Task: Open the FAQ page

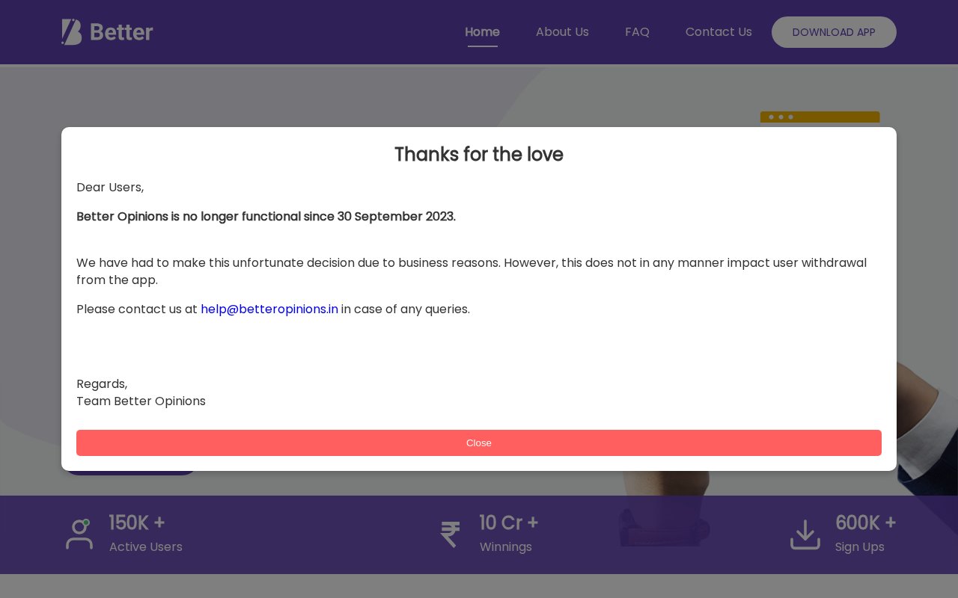Action: coord(637,32)
